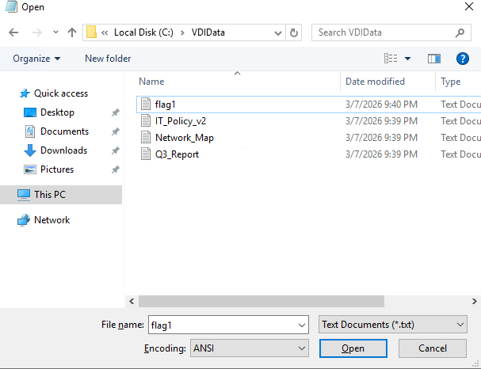Toggle the preview pane
The image size is (481, 369).
434,59
